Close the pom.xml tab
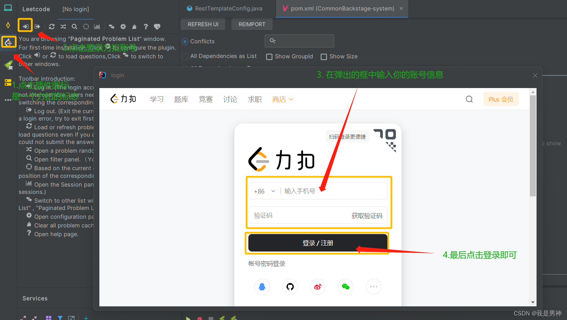 [x=401, y=8]
